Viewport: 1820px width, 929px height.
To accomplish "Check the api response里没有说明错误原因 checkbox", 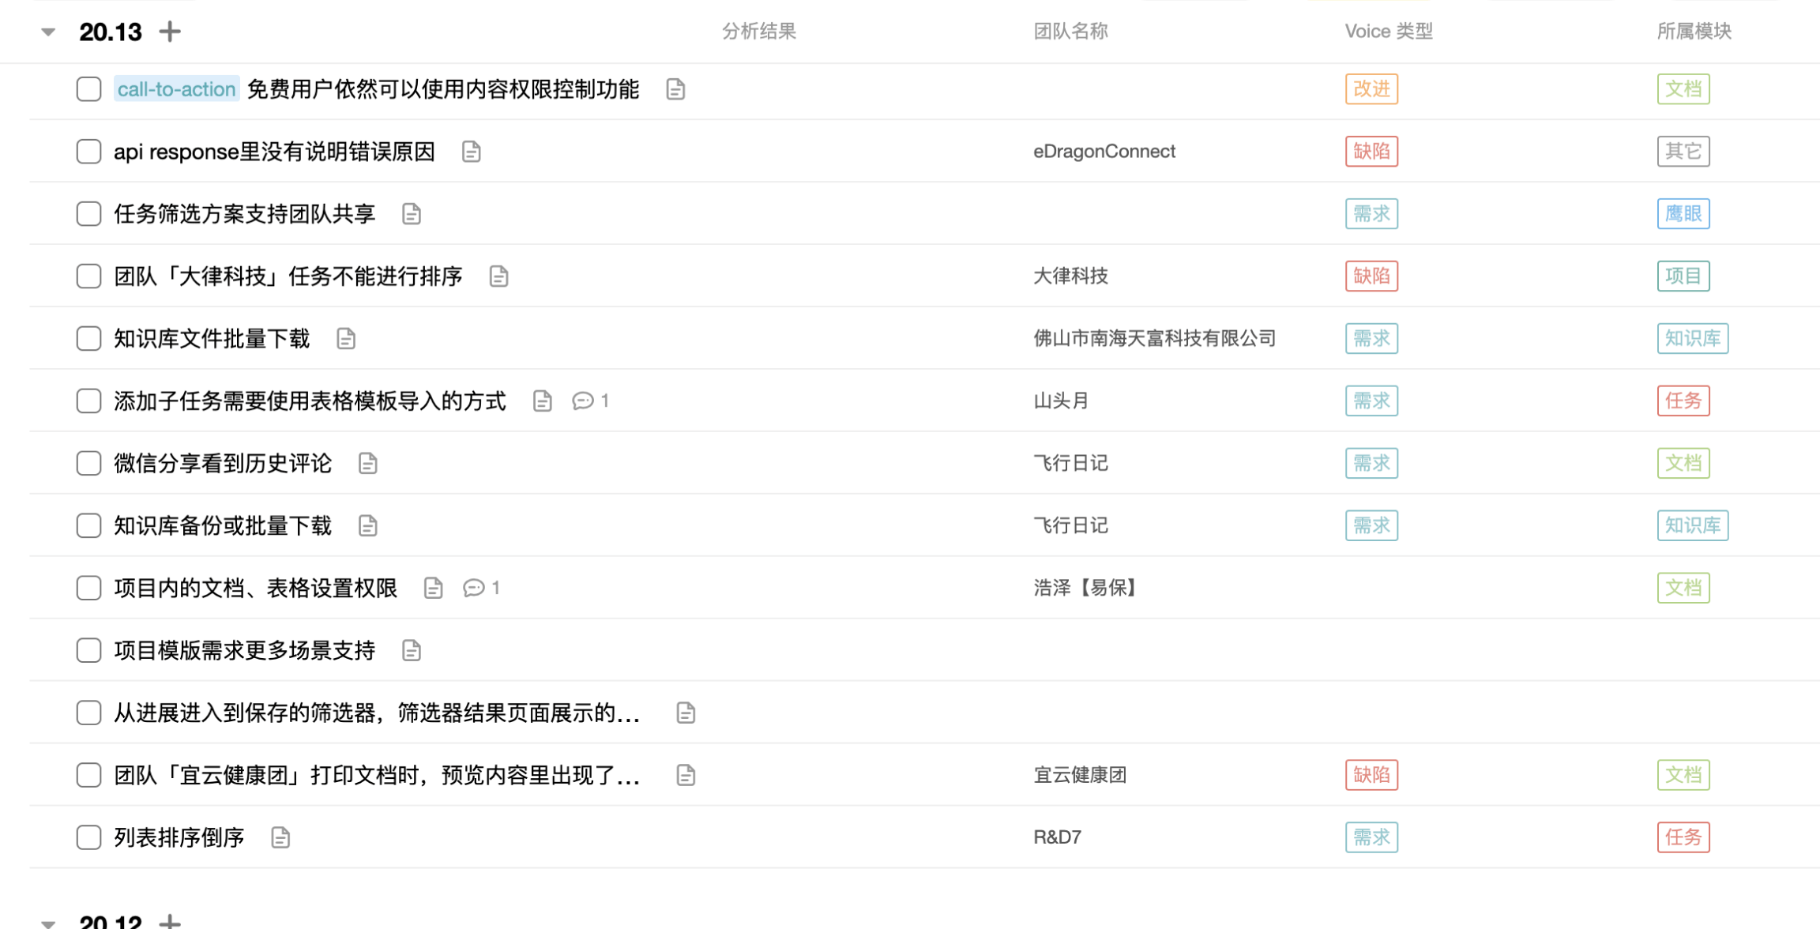I will (x=89, y=152).
